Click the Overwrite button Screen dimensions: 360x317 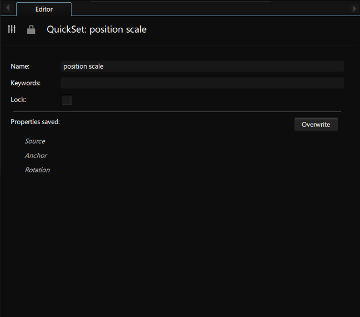pyautogui.click(x=316, y=124)
